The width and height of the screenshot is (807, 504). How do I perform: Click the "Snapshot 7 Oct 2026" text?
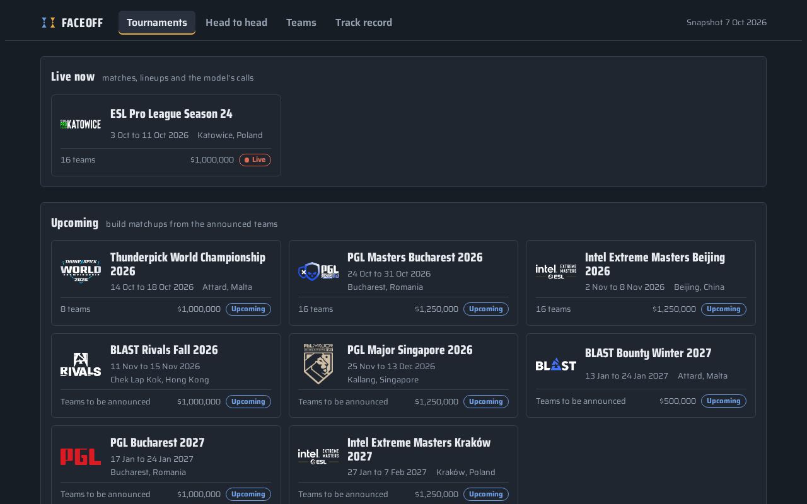coord(726,23)
